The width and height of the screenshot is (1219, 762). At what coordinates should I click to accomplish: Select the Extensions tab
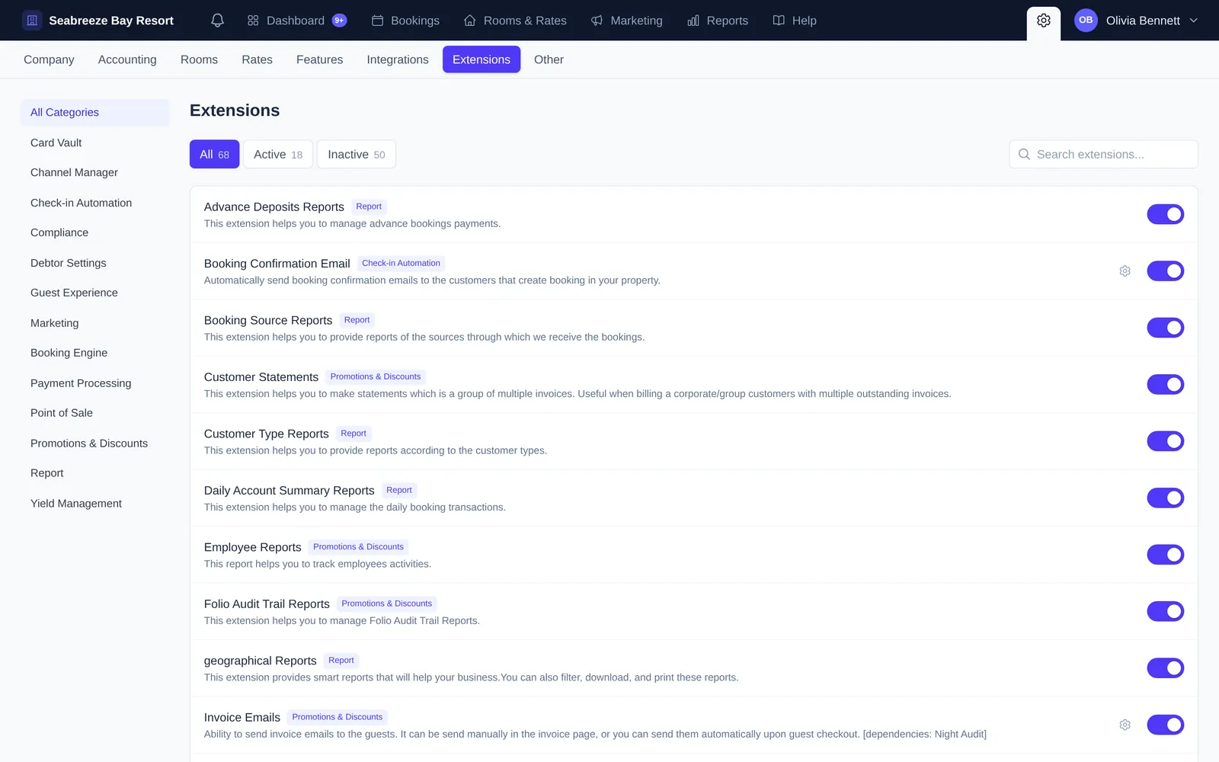[482, 59]
